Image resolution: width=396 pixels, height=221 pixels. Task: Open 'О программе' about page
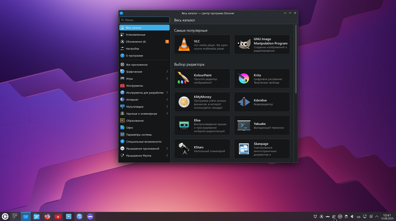point(144,56)
